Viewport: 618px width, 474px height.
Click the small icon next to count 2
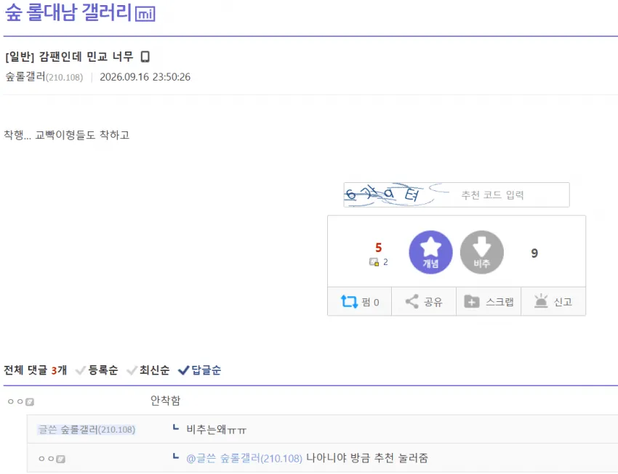[x=374, y=262]
